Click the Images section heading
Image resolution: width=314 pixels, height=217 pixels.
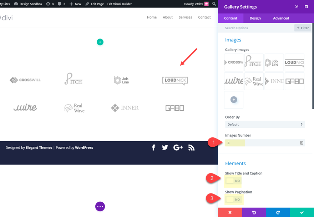233,40
